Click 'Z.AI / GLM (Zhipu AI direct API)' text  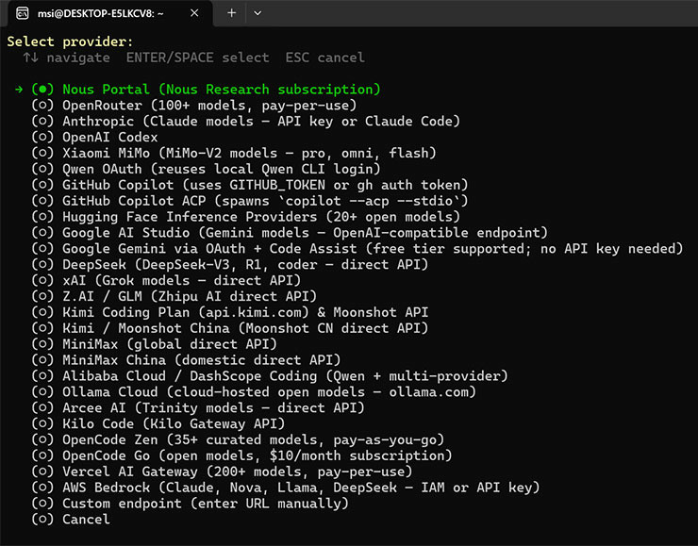[190, 296]
